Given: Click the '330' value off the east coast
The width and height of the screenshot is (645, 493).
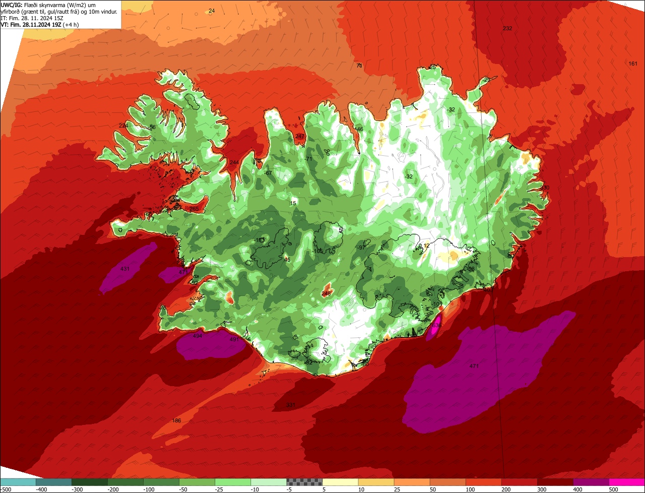Looking at the screenshot, I should (545, 188).
